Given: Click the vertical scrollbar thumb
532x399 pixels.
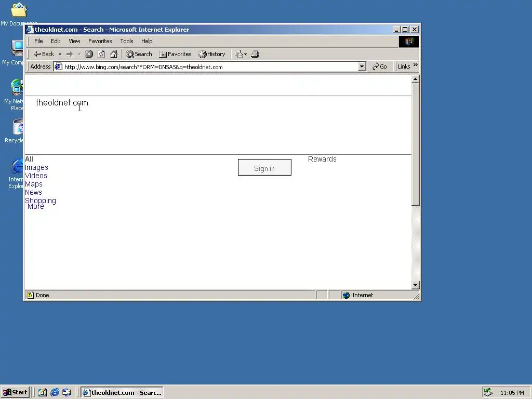Looking at the screenshot, I should click(415, 144).
